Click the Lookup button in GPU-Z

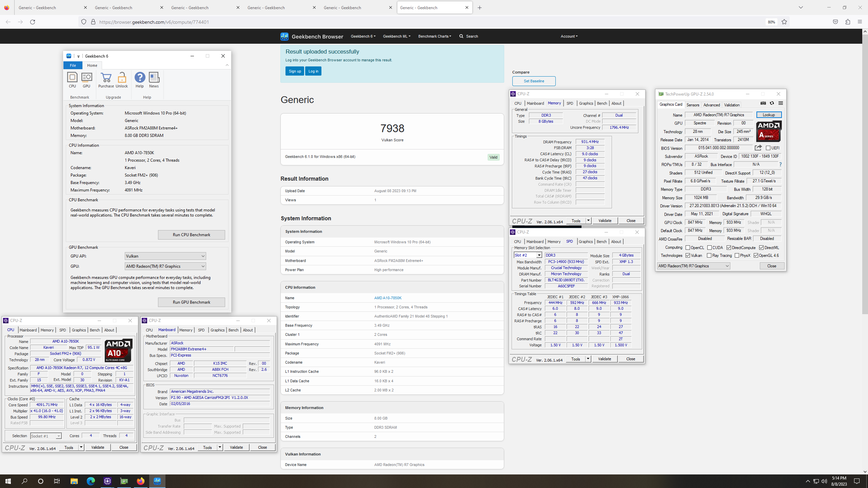(x=769, y=115)
